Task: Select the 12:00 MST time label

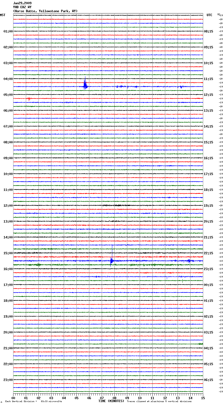Action: click(8, 206)
